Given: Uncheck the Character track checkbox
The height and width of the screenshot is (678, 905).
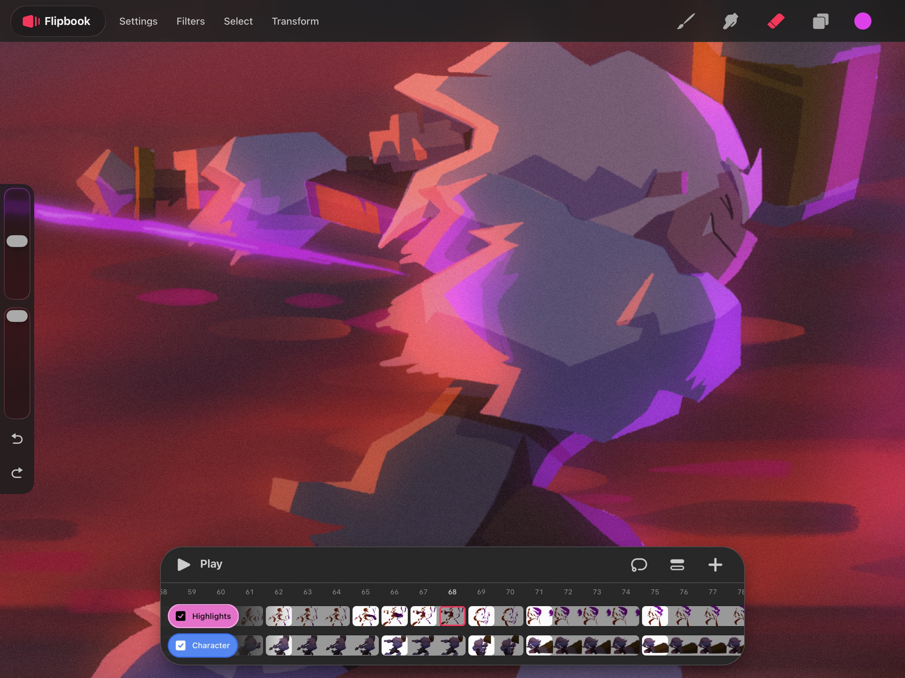Looking at the screenshot, I should click(x=181, y=645).
